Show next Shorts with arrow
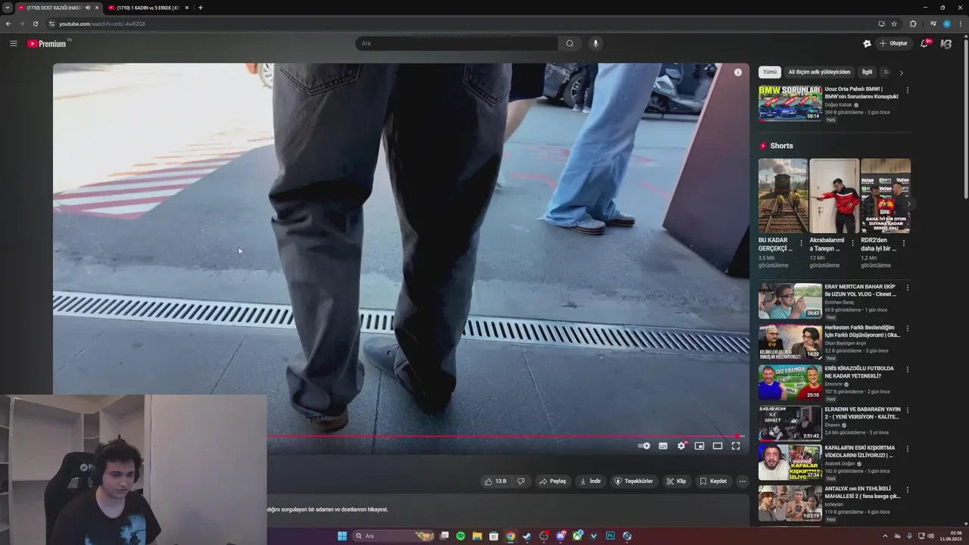The height and width of the screenshot is (545, 969). [x=909, y=204]
